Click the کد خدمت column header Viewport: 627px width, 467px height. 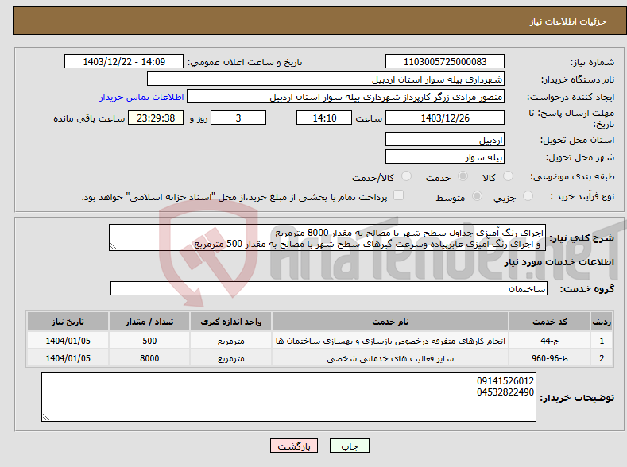tap(549, 322)
